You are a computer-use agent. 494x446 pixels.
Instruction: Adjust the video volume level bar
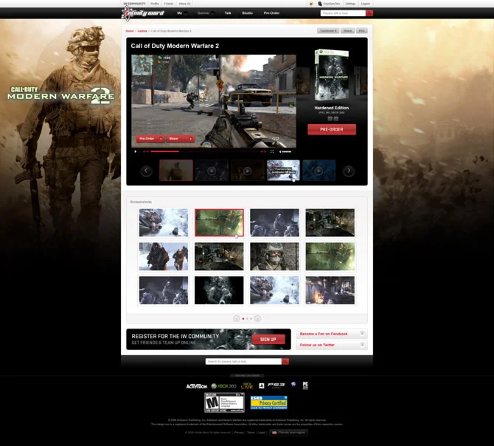[287, 151]
